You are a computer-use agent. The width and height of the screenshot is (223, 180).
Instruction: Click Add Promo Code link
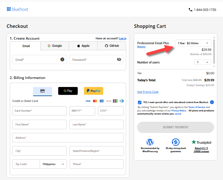point(148,92)
